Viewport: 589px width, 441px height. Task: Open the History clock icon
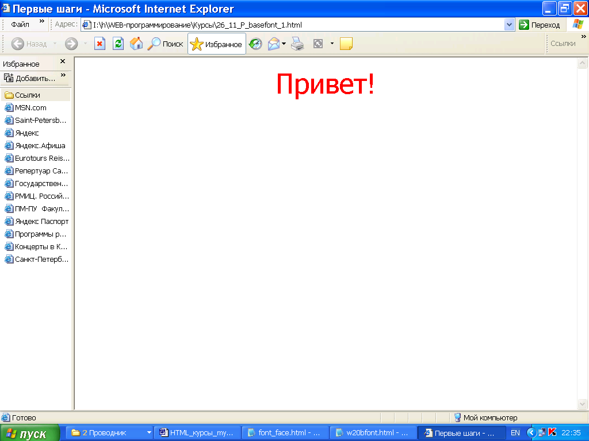[255, 44]
